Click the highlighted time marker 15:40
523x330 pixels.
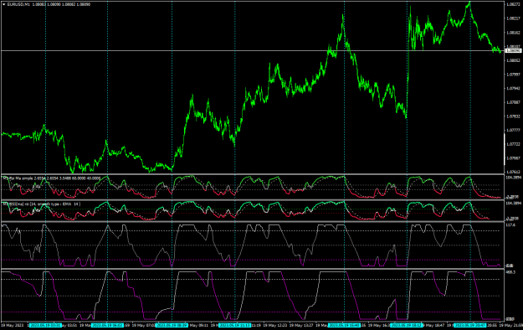pos(344,325)
